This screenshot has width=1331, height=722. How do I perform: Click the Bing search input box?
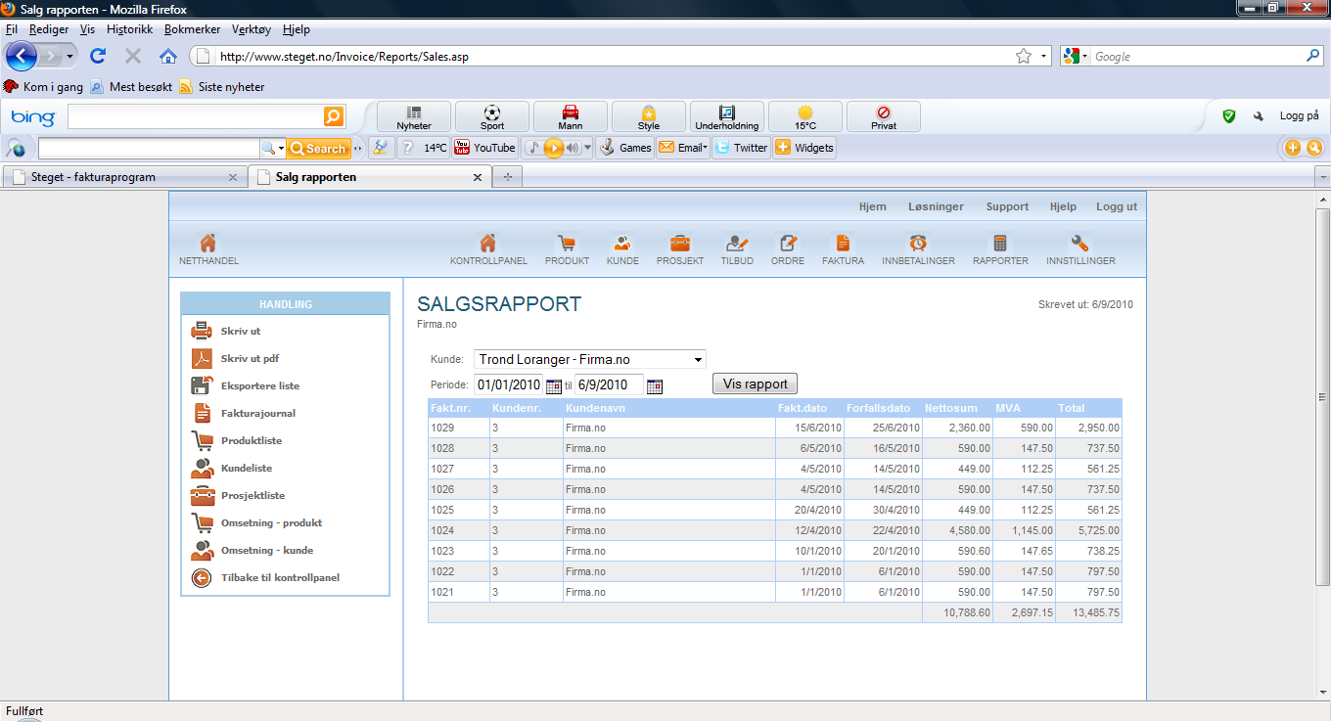(196, 117)
